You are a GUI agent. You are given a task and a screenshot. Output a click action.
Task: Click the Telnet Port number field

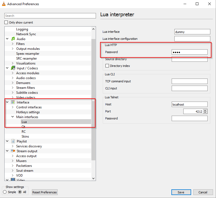tap(193, 111)
